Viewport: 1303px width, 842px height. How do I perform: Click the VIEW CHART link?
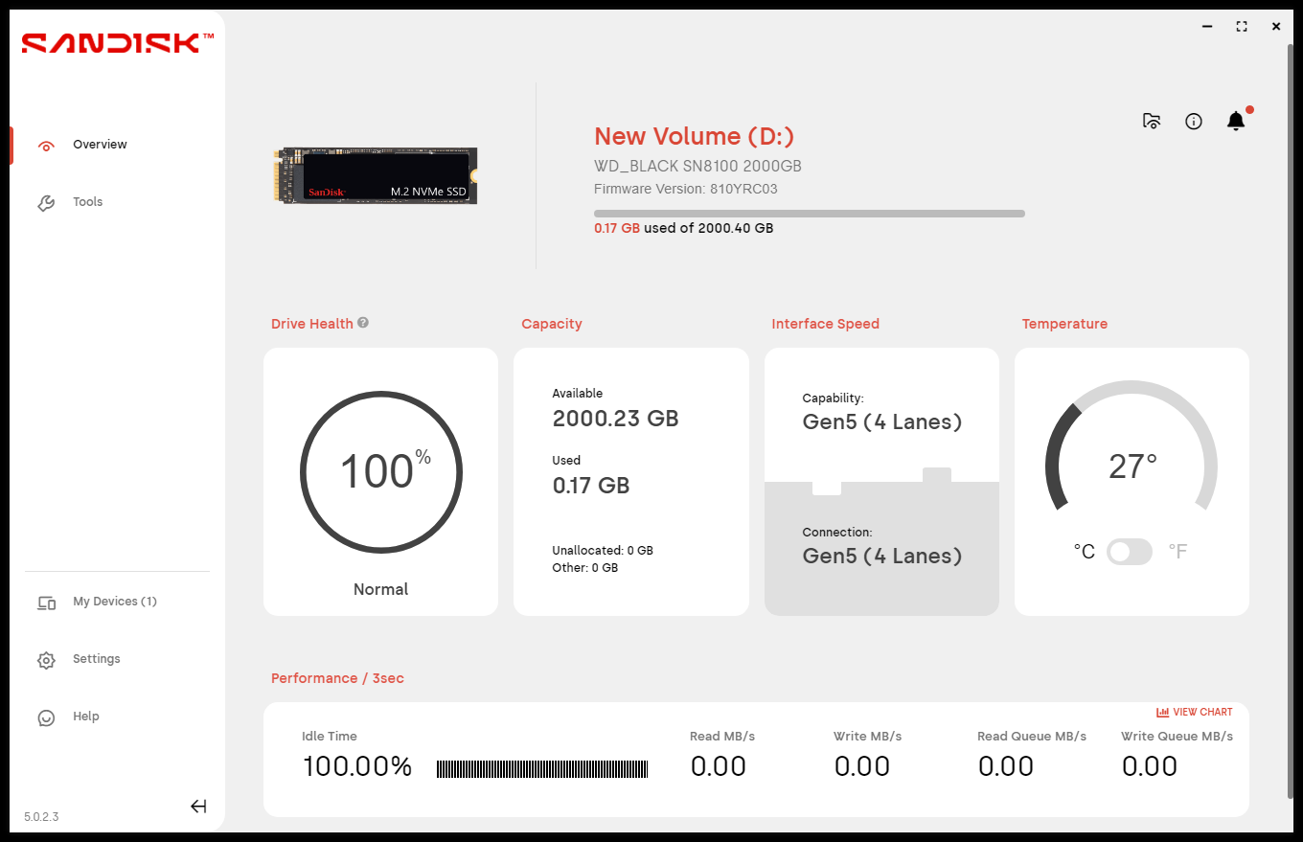click(x=1195, y=712)
